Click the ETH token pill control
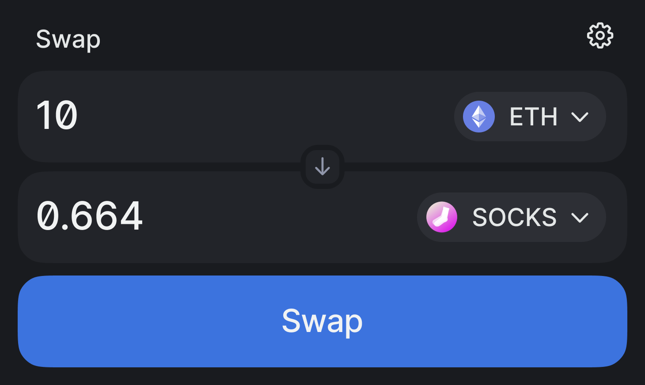Image resolution: width=645 pixels, height=385 pixels. [x=529, y=117]
